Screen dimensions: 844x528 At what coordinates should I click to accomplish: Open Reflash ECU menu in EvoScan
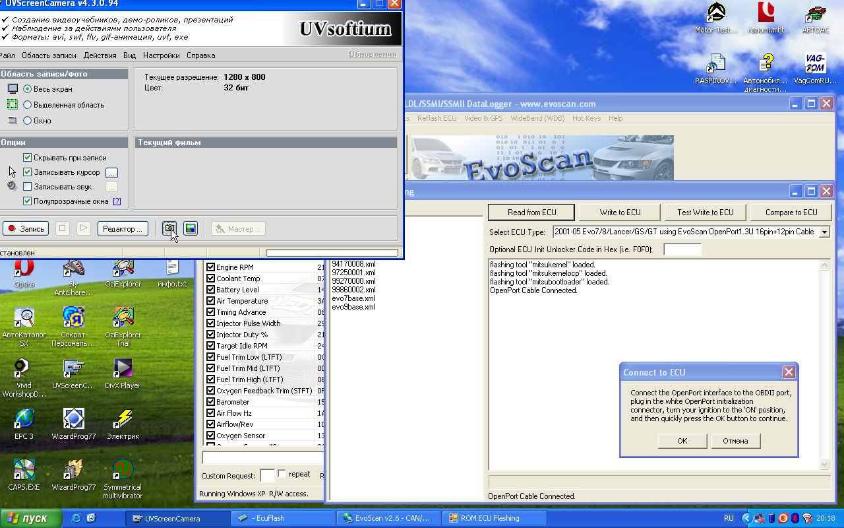point(437,118)
